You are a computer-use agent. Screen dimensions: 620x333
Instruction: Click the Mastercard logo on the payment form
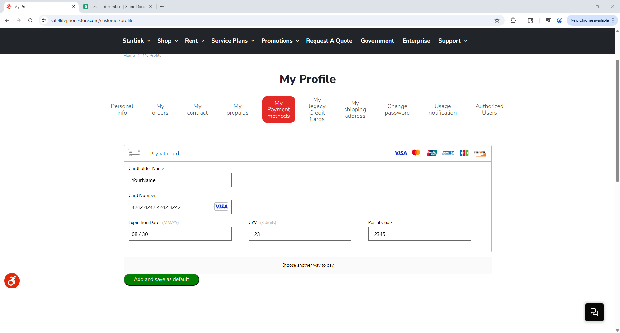(416, 153)
